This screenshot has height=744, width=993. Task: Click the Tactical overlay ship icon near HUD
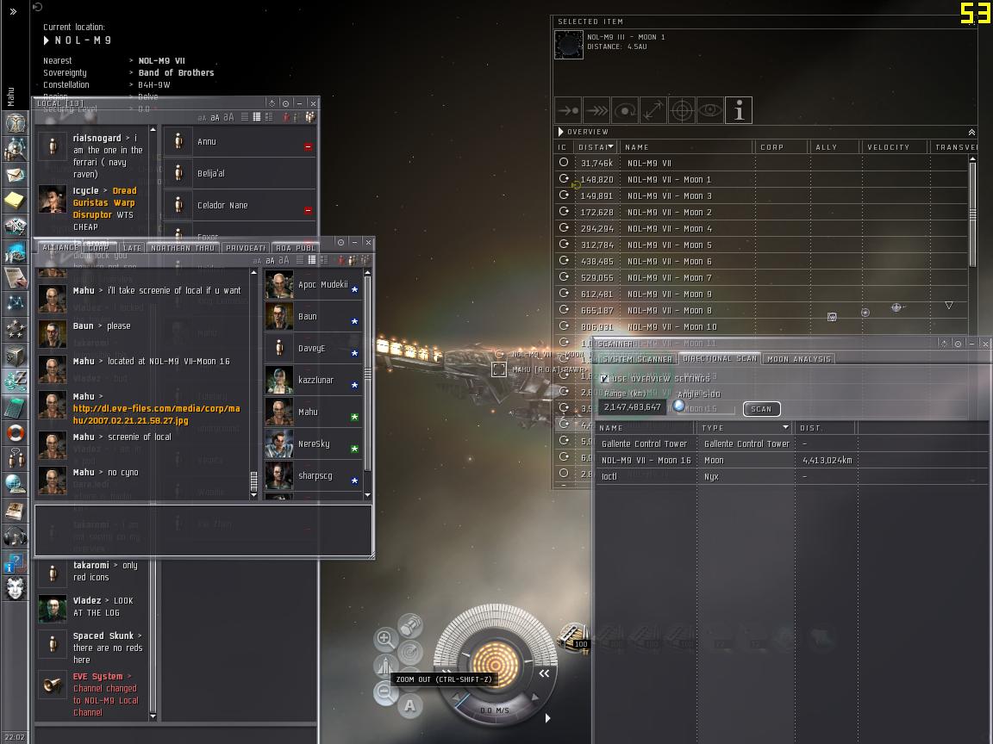pyautogui.click(x=385, y=666)
